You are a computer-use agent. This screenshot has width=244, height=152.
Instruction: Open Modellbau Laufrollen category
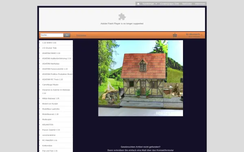coord(51,109)
